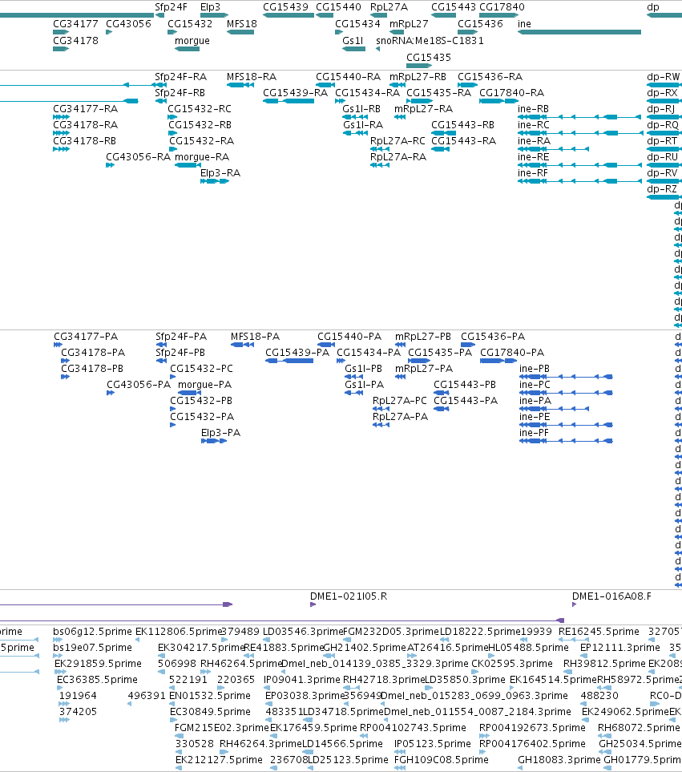Select the CG15435 gene label
This screenshot has width=682, height=772.
tap(429, 57)
